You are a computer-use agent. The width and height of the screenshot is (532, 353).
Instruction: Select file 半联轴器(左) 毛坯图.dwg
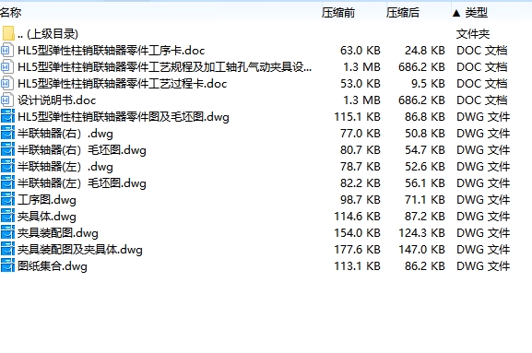coord(82,183)
